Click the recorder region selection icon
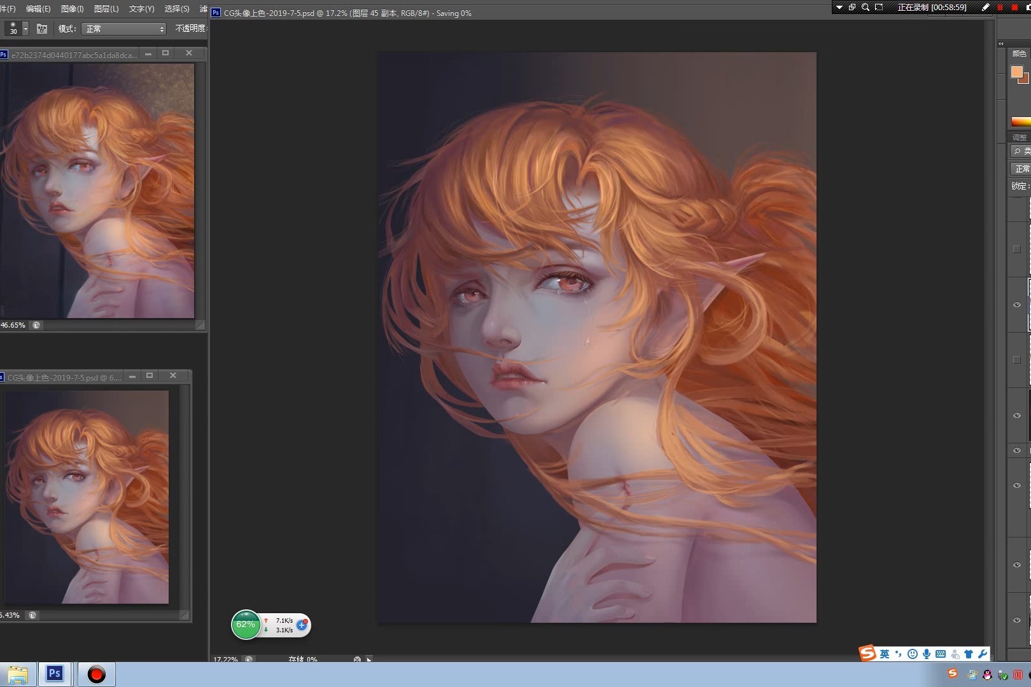Image resolution: width=1031 pixels, height=687 pixels. tap(879, 8)
